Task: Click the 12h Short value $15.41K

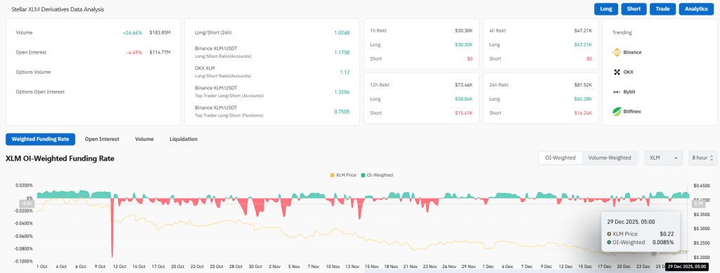Action: [x=463, y=113]
